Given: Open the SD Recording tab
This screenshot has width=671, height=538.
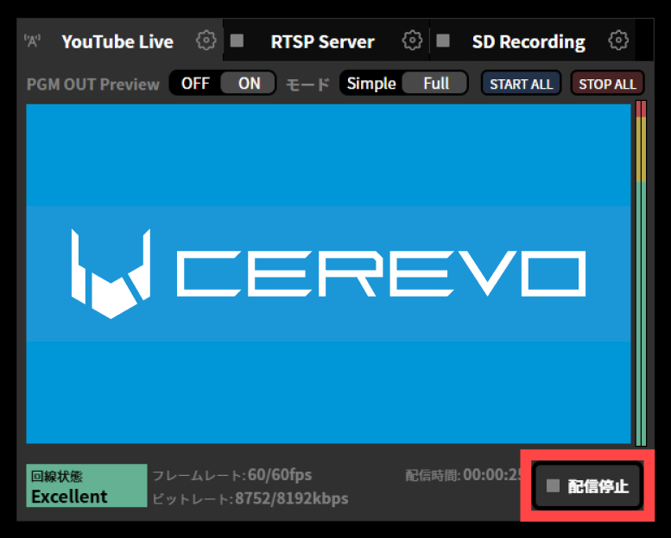Looking at the screenshot, I should 528,41.
